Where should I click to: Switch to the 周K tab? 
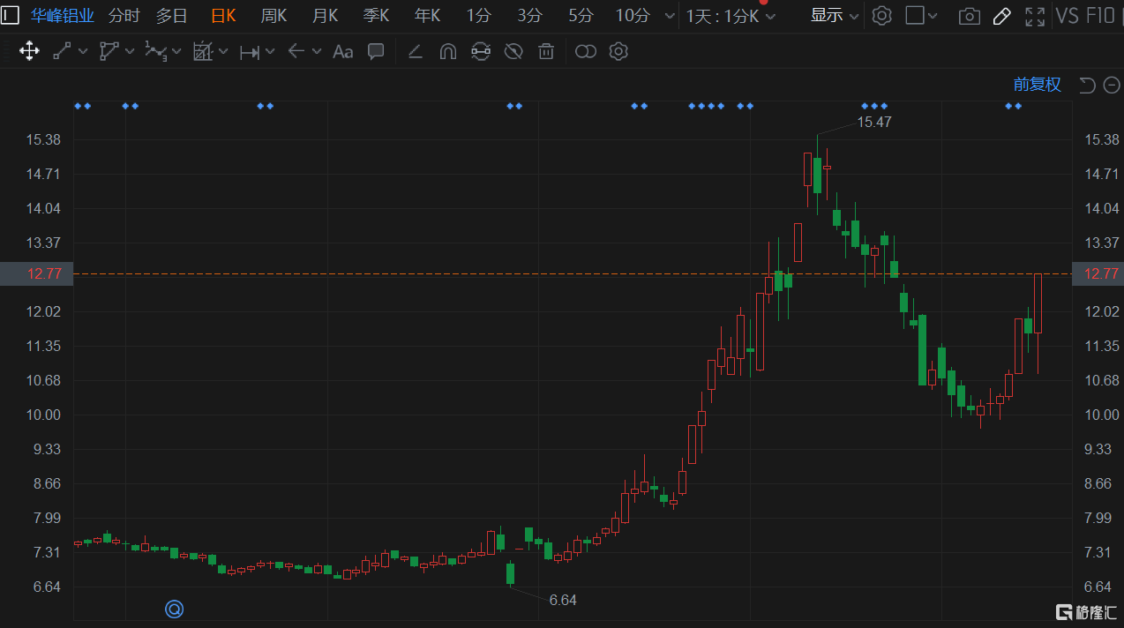point(274,15)
